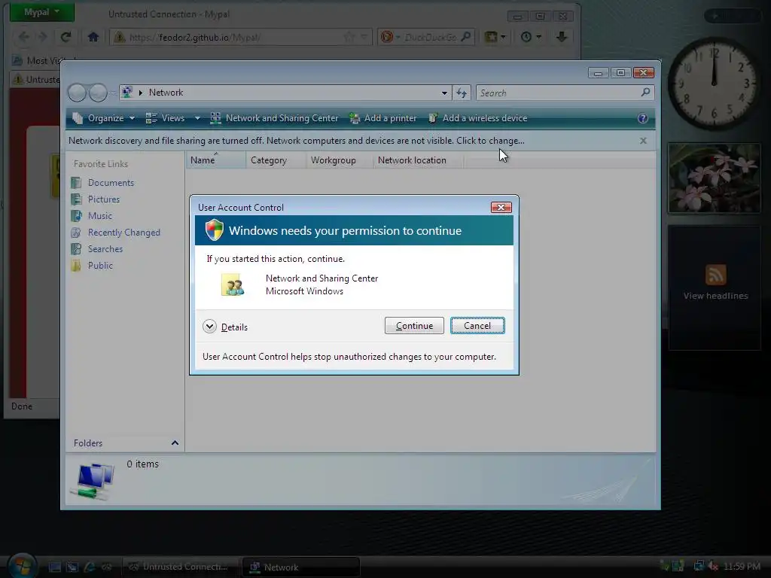Close the User Account Control dialog

coord(501,208)
